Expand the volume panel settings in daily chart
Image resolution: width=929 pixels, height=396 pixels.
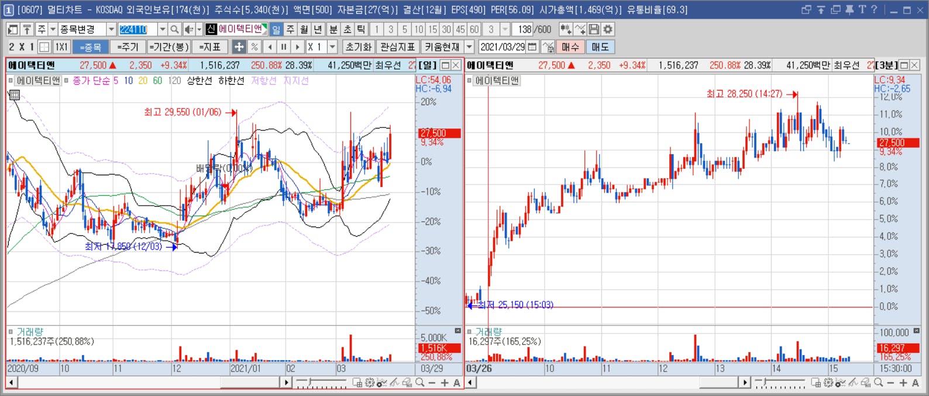[x=457, y=331]
